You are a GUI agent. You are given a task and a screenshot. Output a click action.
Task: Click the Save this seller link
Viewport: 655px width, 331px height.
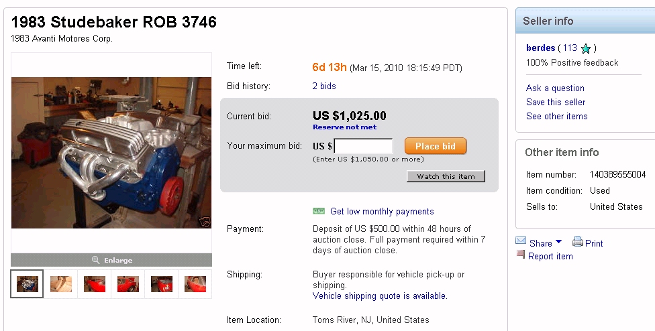pos(556,102)
